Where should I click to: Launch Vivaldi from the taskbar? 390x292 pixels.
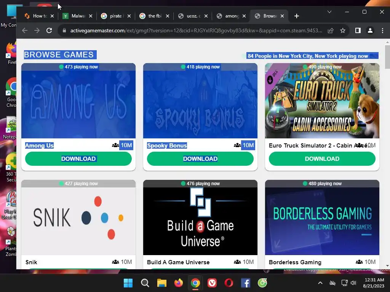pos(212,283)
